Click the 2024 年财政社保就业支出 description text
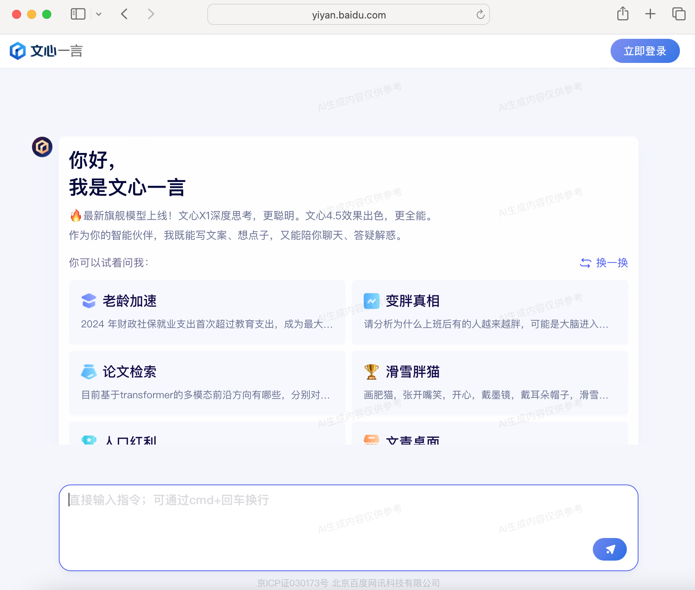The image size is (695, 590). [207, 324]
